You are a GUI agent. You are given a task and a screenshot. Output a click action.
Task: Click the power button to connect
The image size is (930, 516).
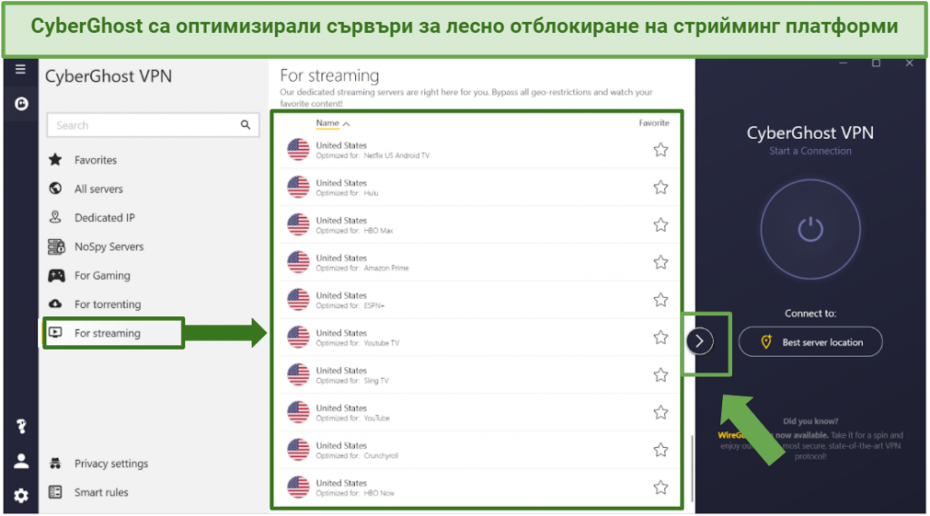810,230
